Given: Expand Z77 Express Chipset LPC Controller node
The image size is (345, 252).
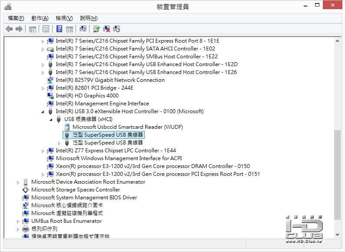Looking at the screenshot, I should click(x=43, y=151).
